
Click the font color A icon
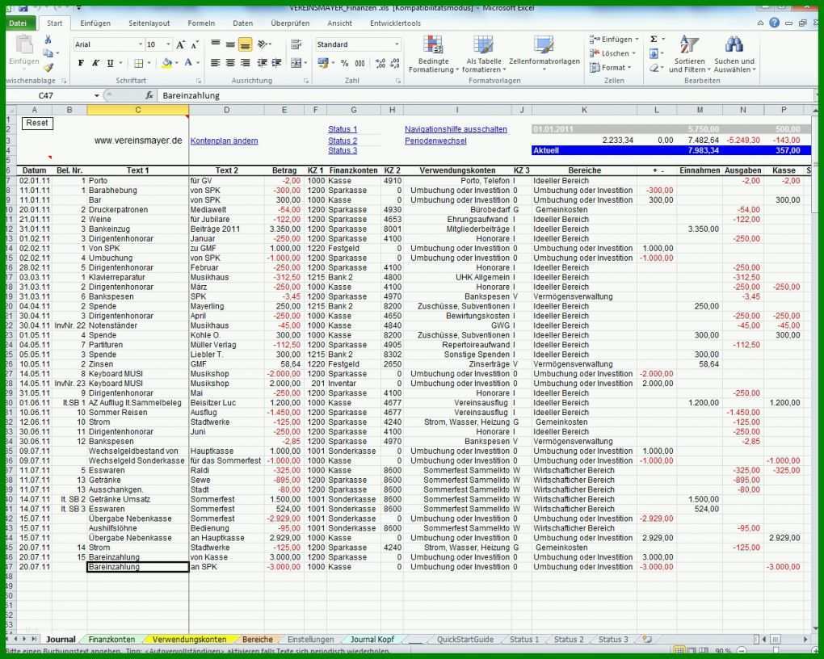pyautogui.click(x=188, y=63)
